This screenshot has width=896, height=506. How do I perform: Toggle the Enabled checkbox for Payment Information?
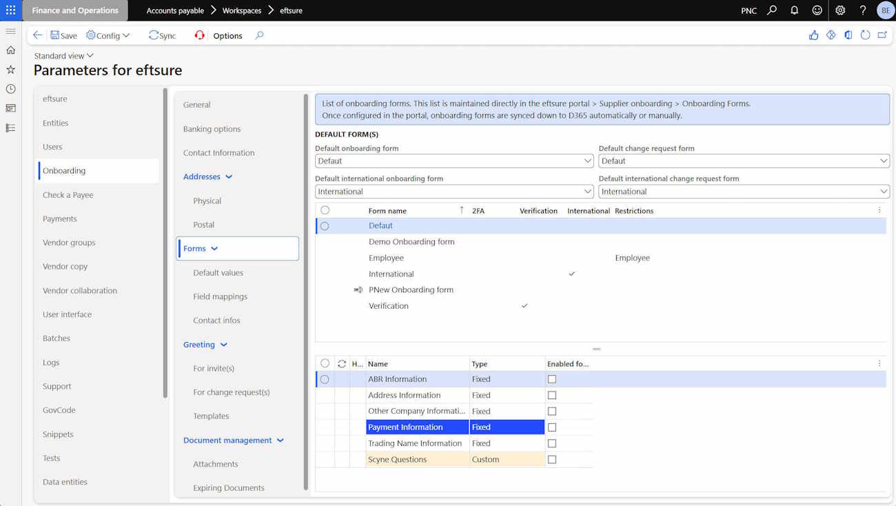(552, 427)
